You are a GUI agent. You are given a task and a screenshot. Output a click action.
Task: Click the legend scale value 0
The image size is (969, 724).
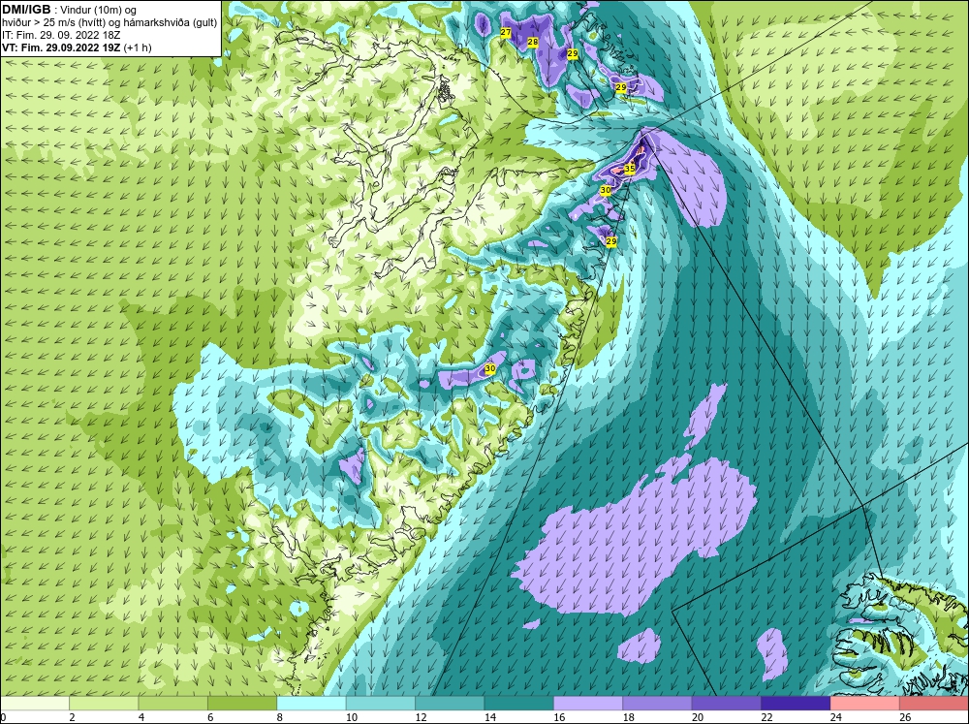point(3,717)
